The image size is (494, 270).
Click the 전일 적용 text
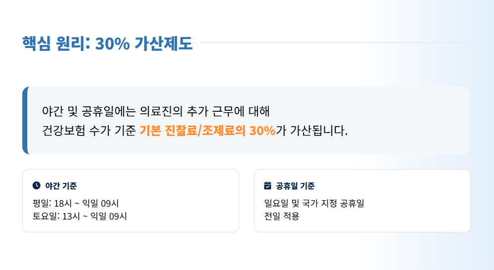click(282, 216)
